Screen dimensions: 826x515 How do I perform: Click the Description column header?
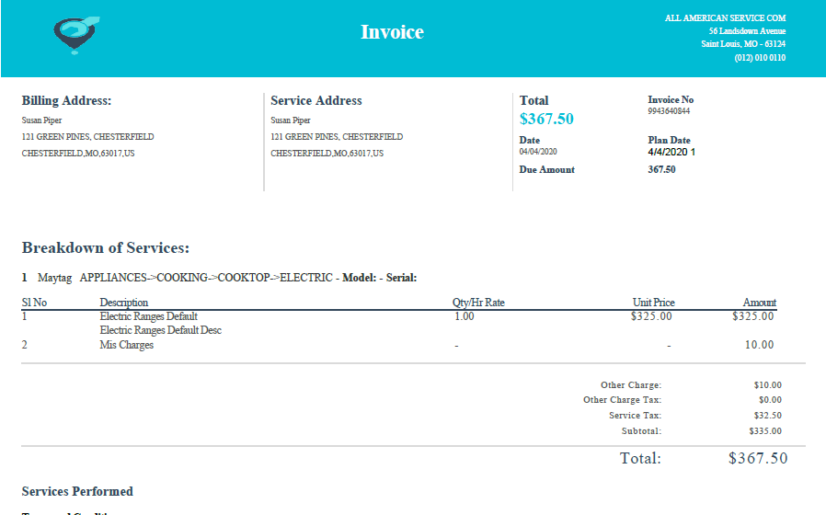coord(124,303)
